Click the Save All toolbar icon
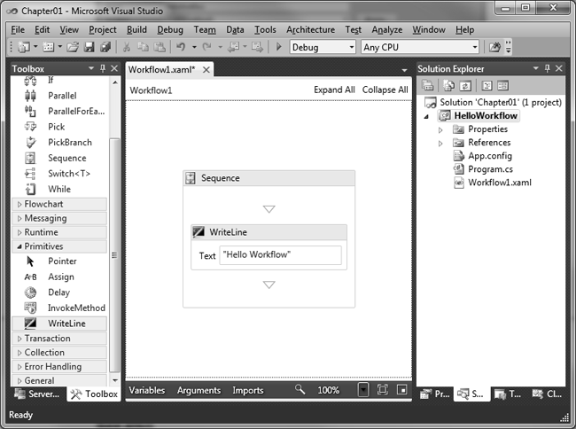 pyautogui.click(x=105, y=47)
